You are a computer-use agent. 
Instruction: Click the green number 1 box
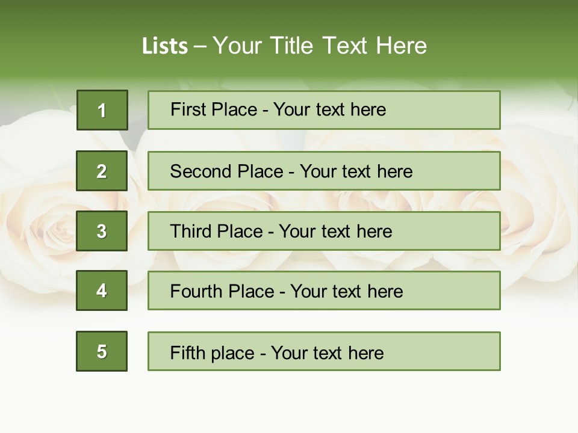102,110
